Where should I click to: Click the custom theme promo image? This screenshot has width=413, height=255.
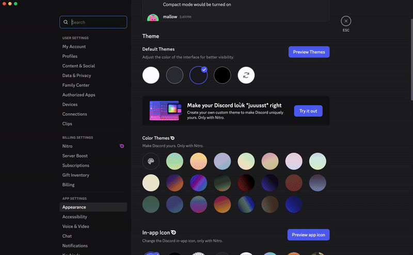click(x=165, y=110)
